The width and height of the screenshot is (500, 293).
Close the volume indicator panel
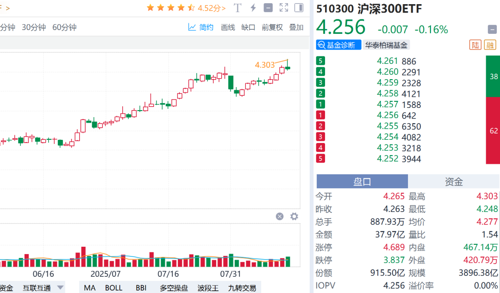point(279,216)
